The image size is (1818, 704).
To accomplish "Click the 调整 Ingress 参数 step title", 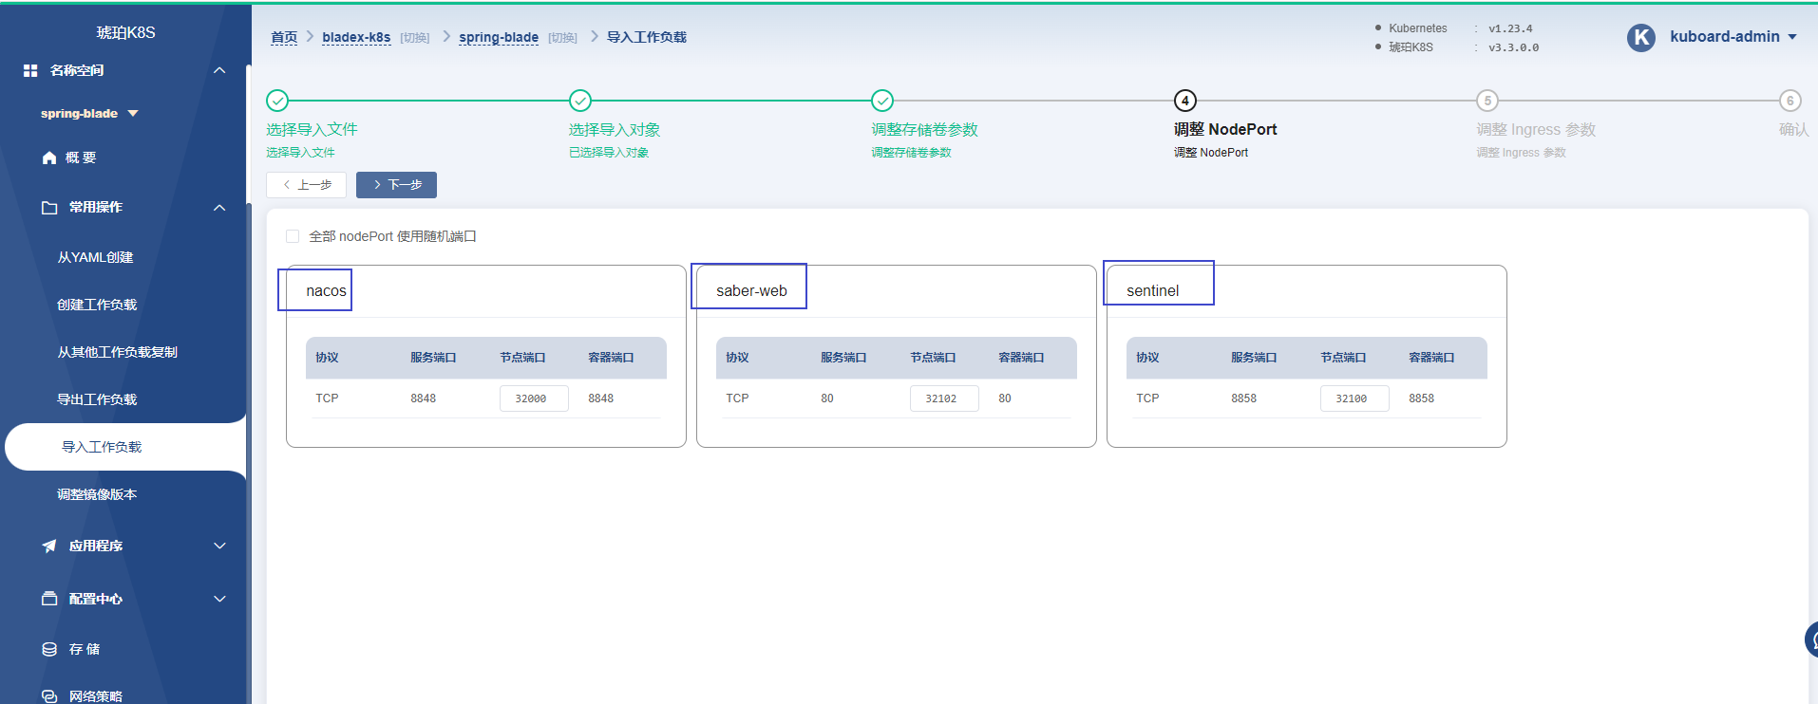I will pyautogui.click(x=1536, y=129).
